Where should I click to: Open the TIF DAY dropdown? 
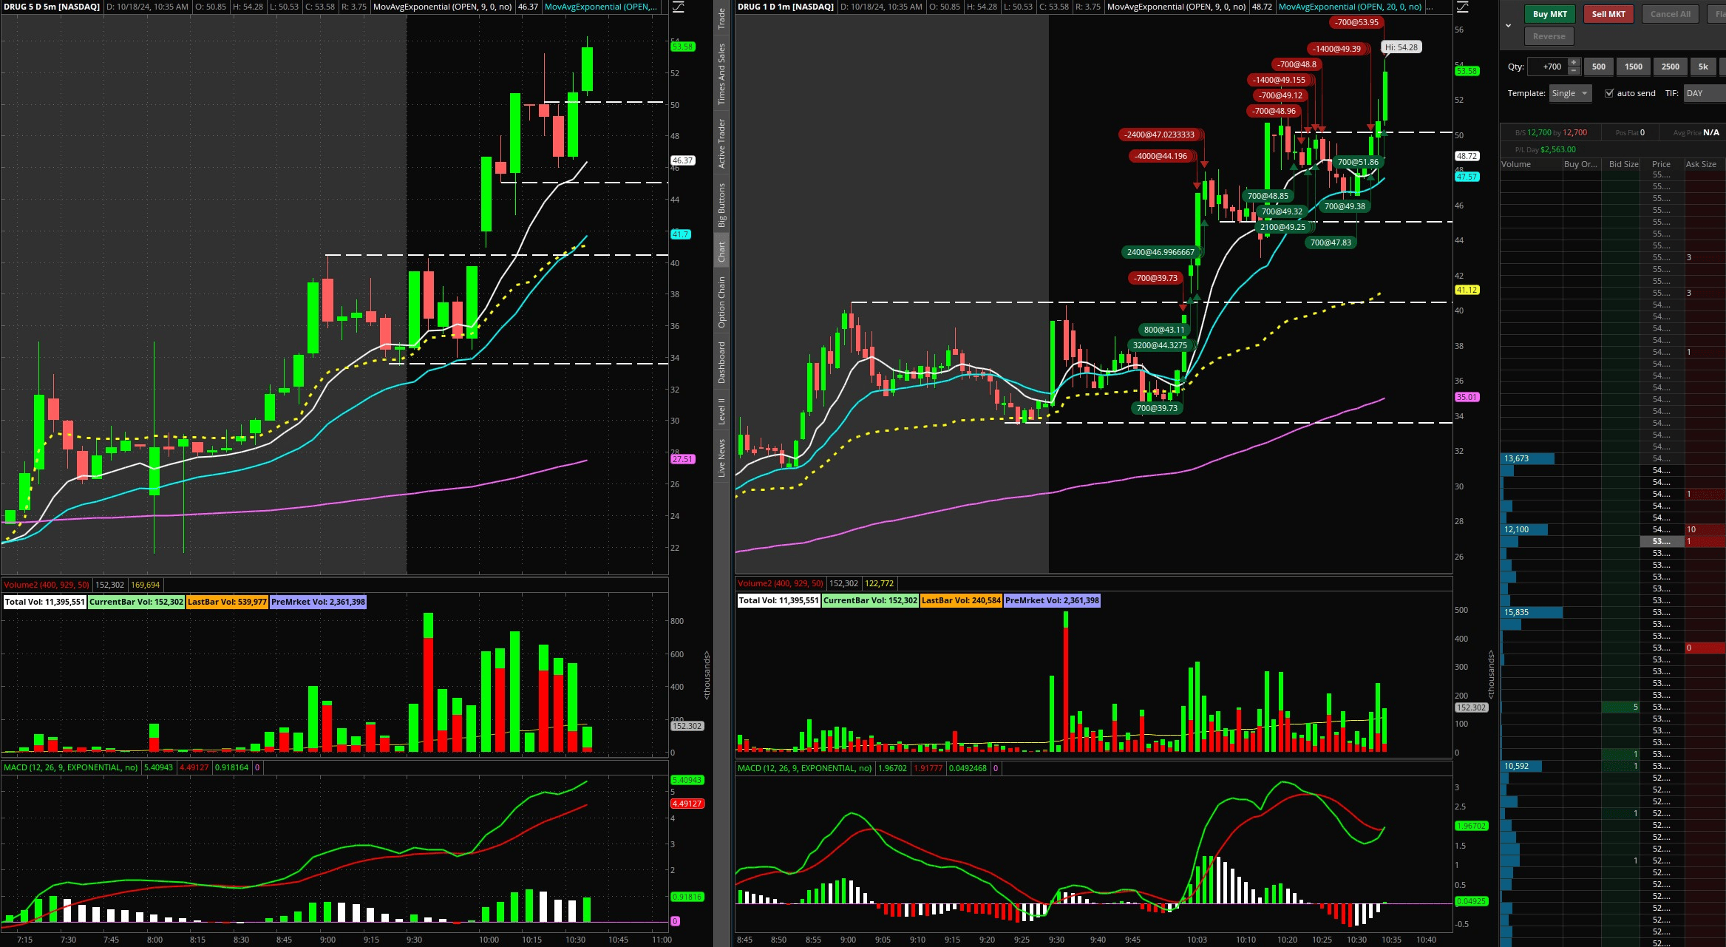pyautogui.click(x=1702, y=93)
